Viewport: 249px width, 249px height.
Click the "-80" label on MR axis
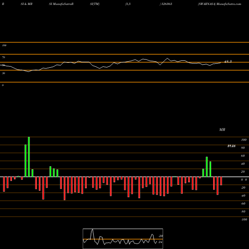click(x=243, y=212)
